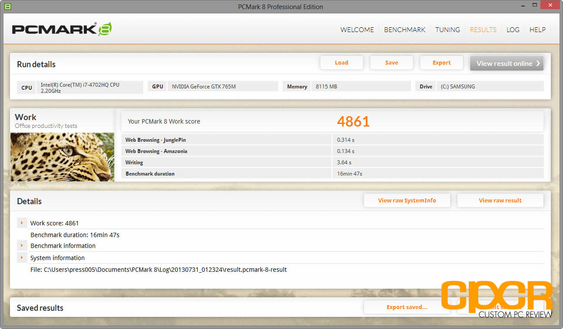Click Export saved button
Screen dimensions: 563x329
407,307
